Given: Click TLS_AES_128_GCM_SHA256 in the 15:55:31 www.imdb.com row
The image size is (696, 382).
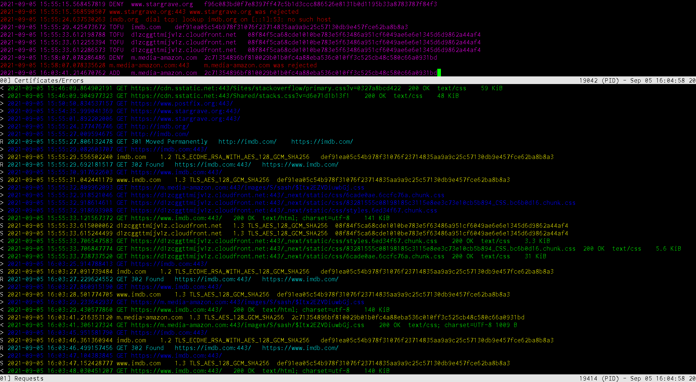Looking at the screenshot, I should coord(229,180).
